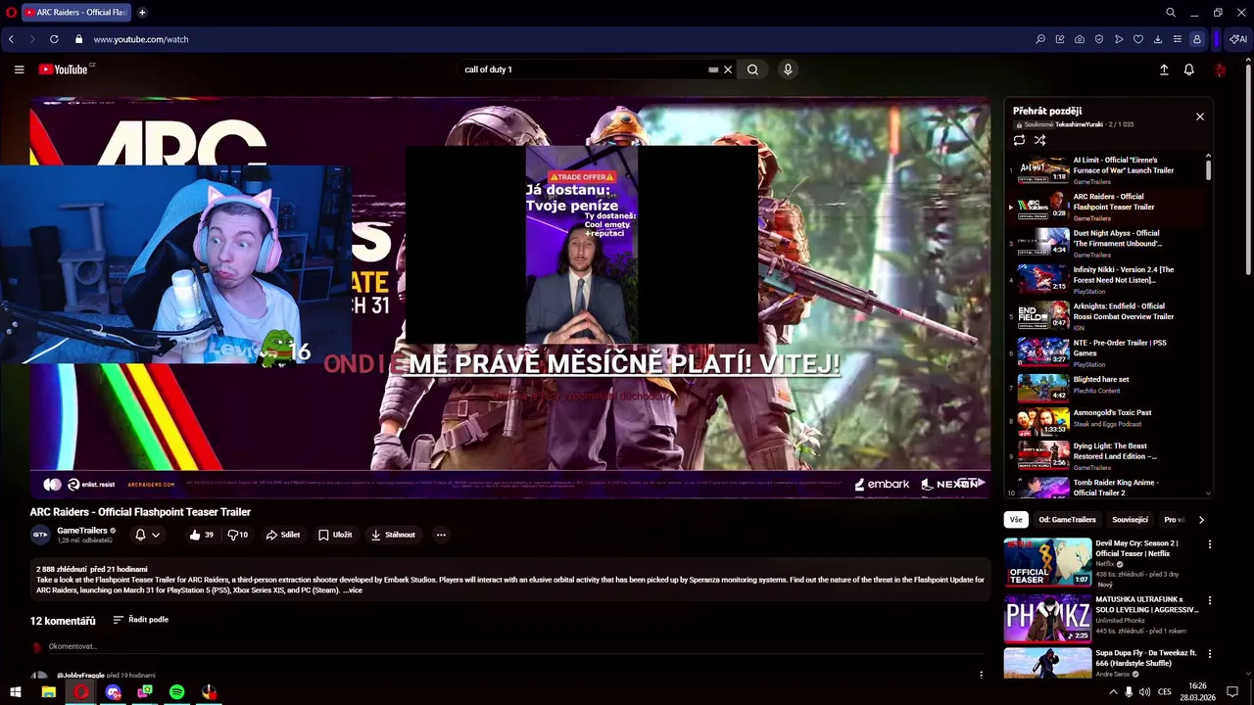Open the edit/pinboard icon in address bar
The image size is (1254, 705).
(1060, 39)
